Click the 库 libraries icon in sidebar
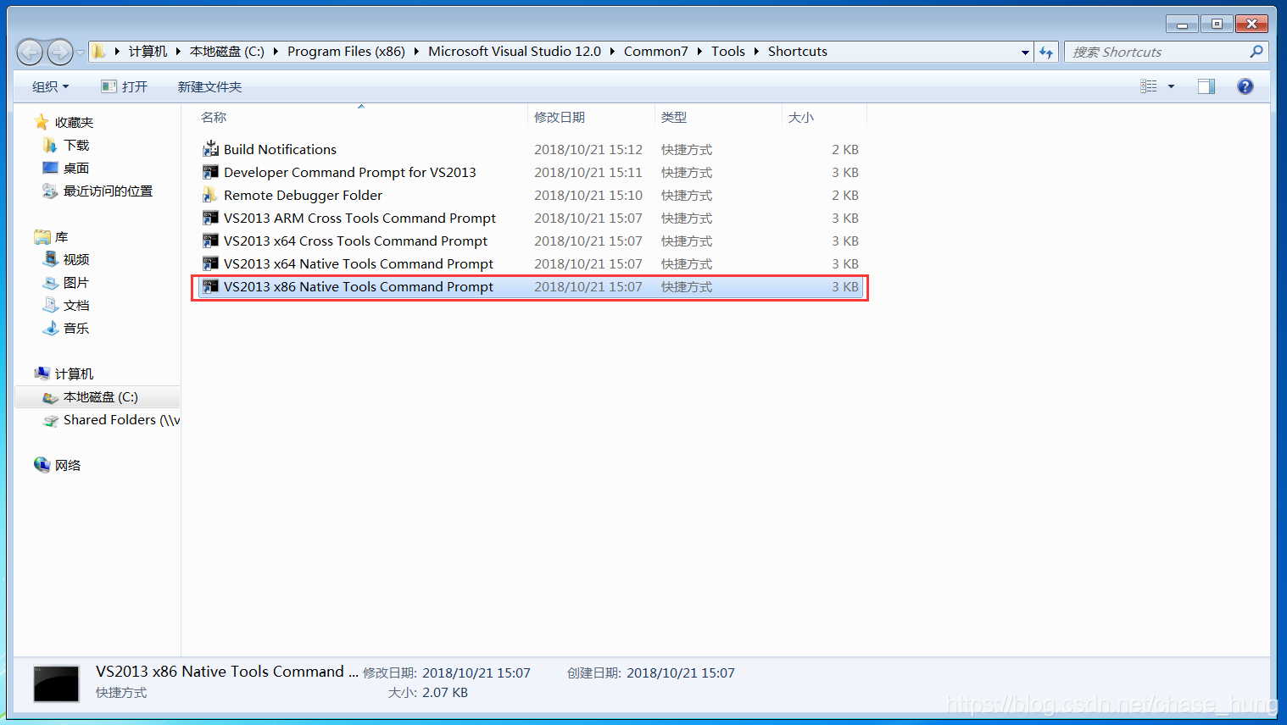 (x=42, y=236)
